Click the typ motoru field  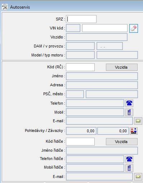point(117,55)
